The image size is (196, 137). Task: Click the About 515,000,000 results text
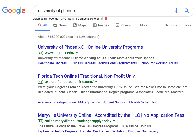click(68, 37)
